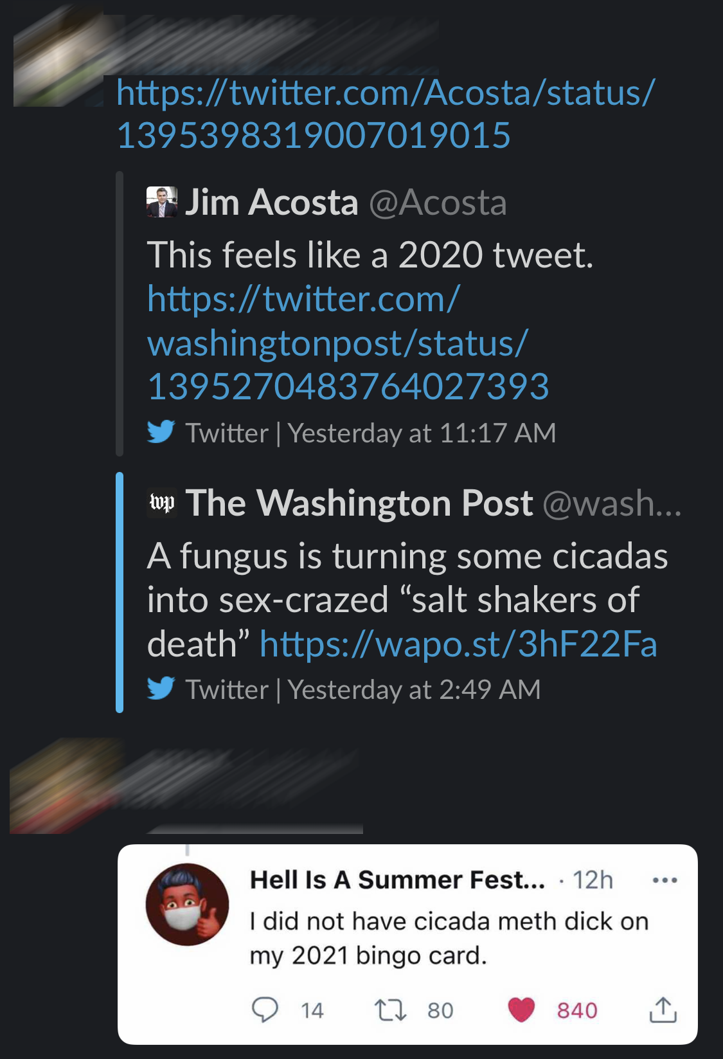Click the reply speech bubble icon
Viewport: 723px width, 1059px height.
tap(265, 1009)
